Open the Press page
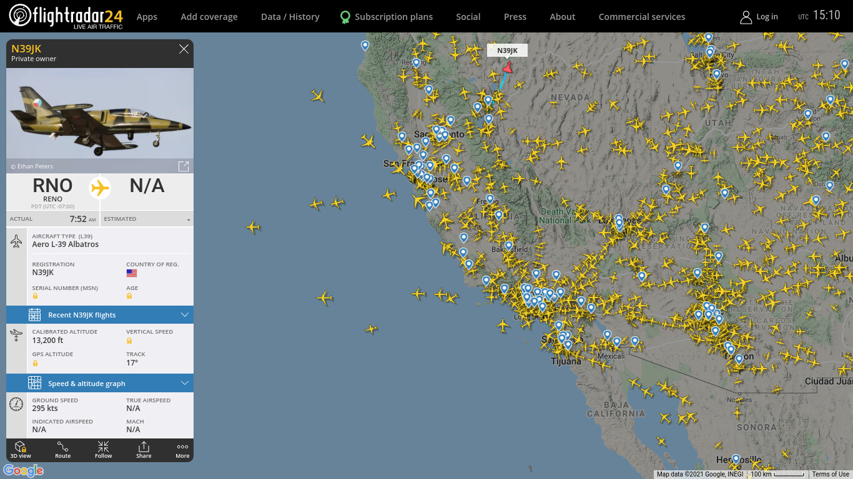The width and height of the screenshot is (853, 479). 515,17
